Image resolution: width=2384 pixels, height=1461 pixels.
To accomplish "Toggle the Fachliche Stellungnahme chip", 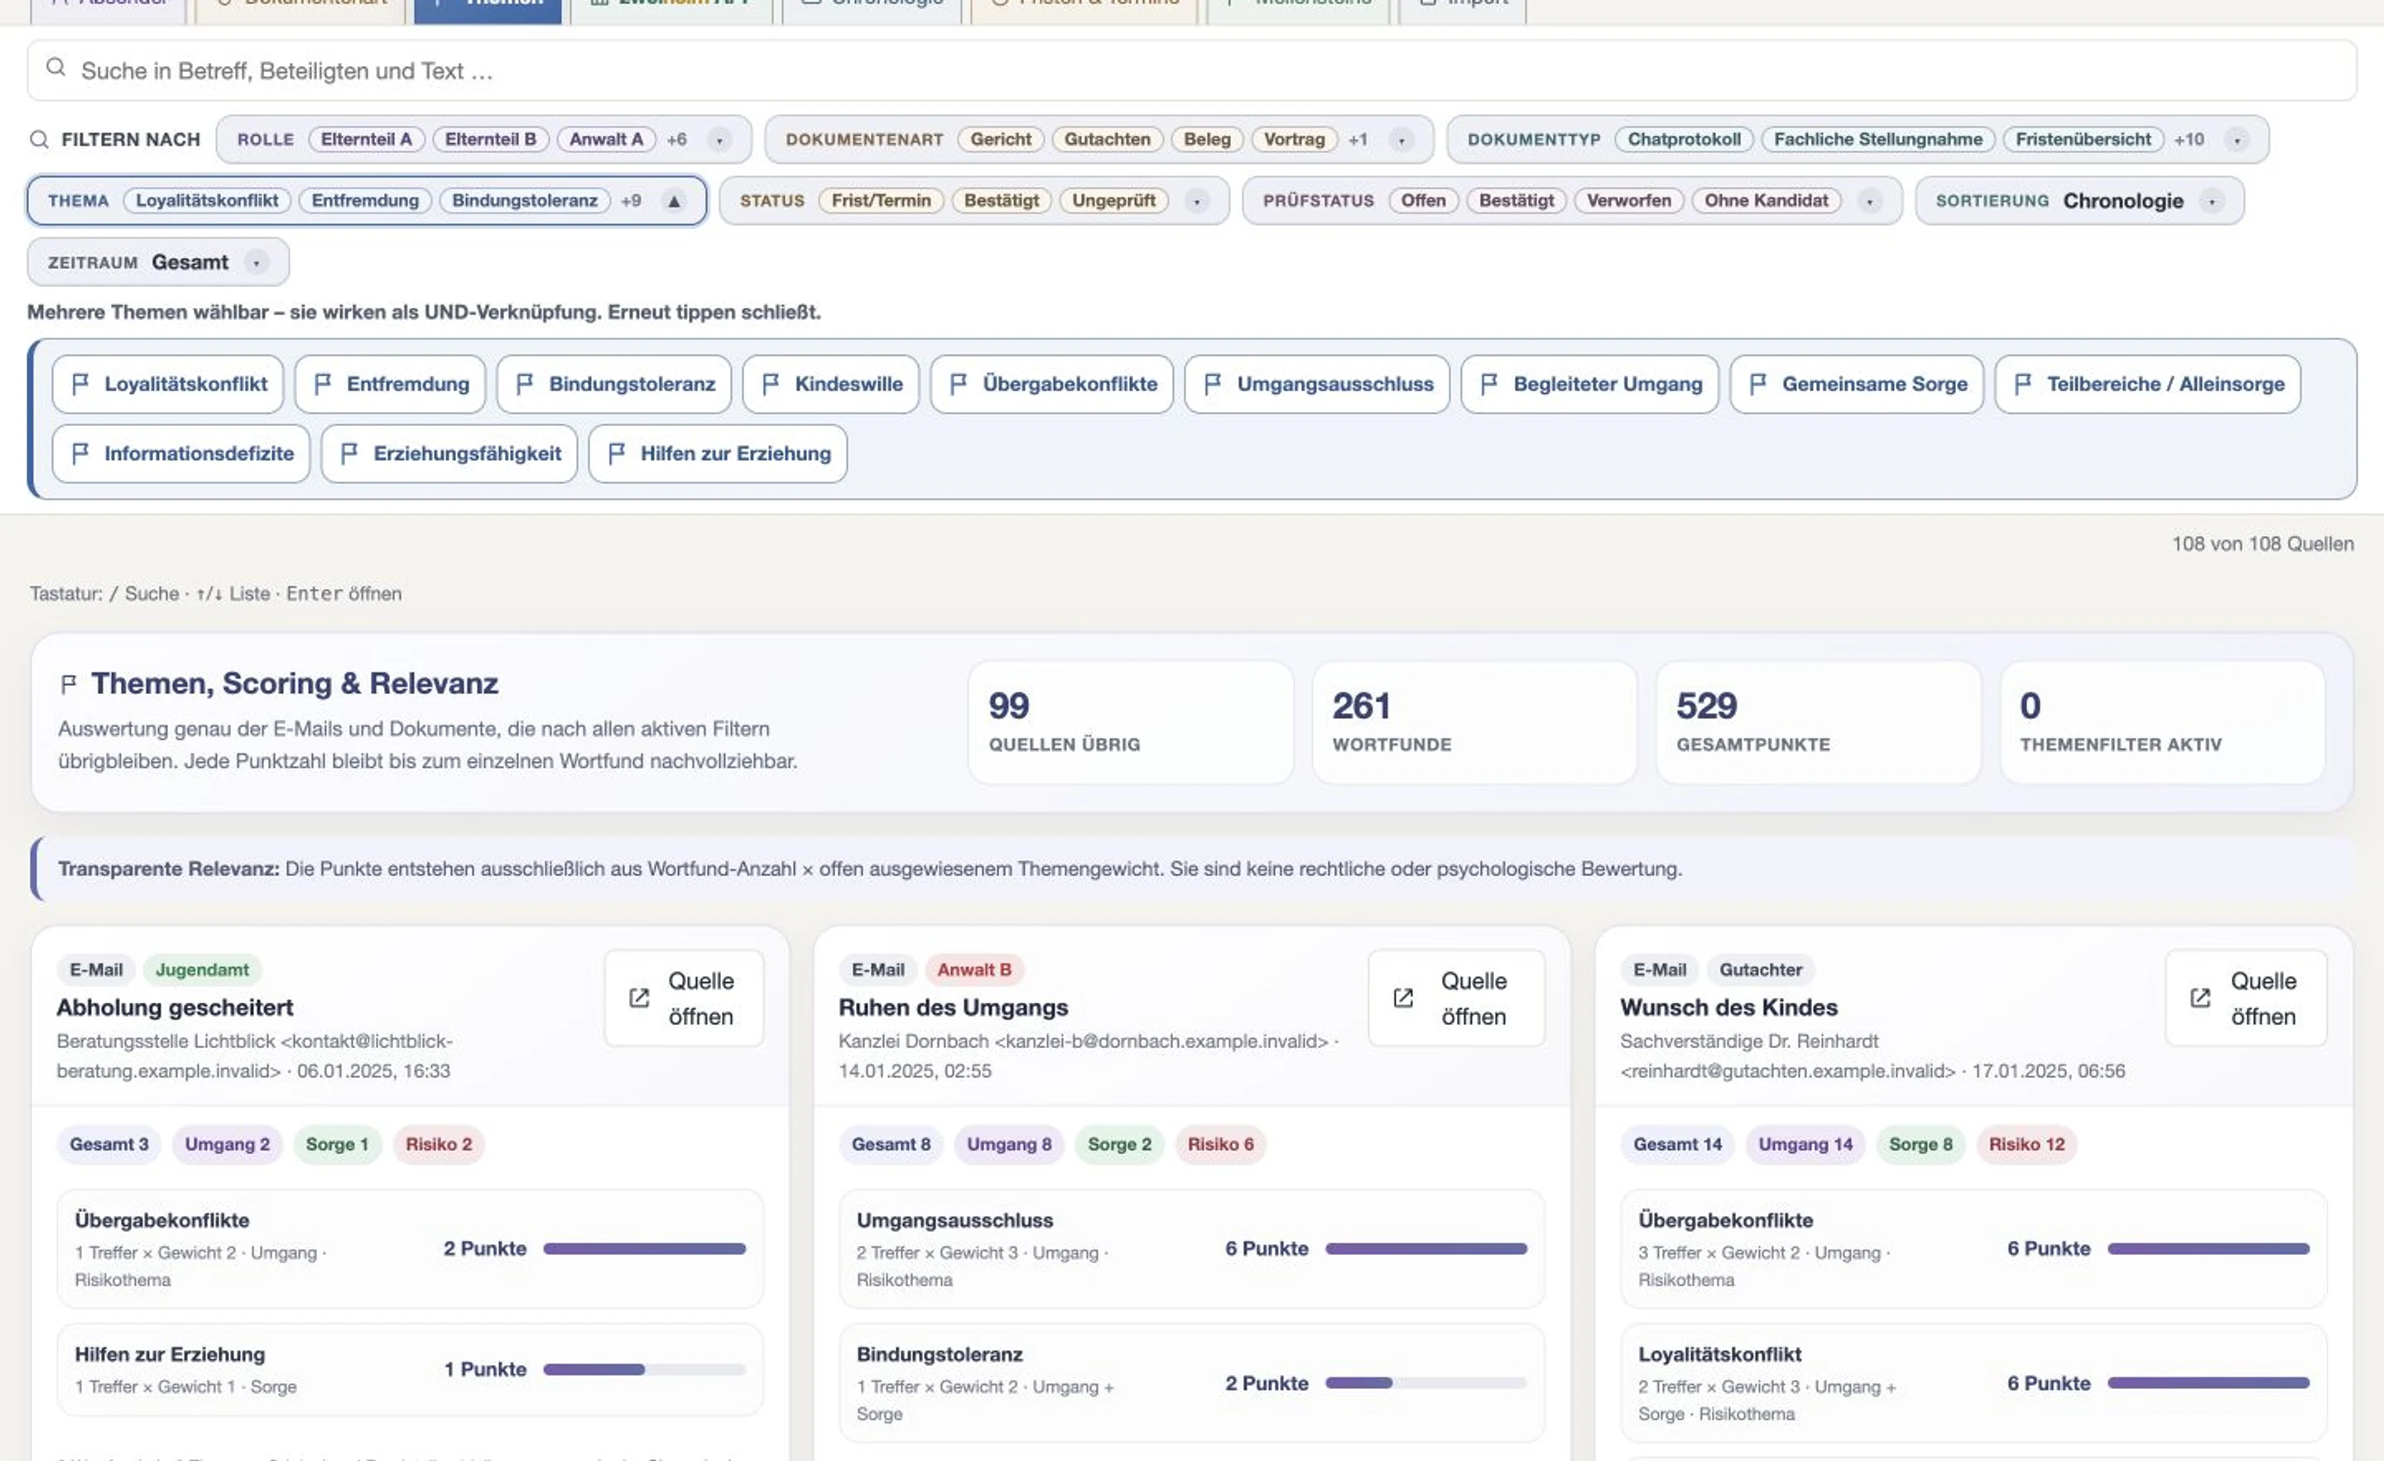I will pyautogui.click(x=1877, y=139).
